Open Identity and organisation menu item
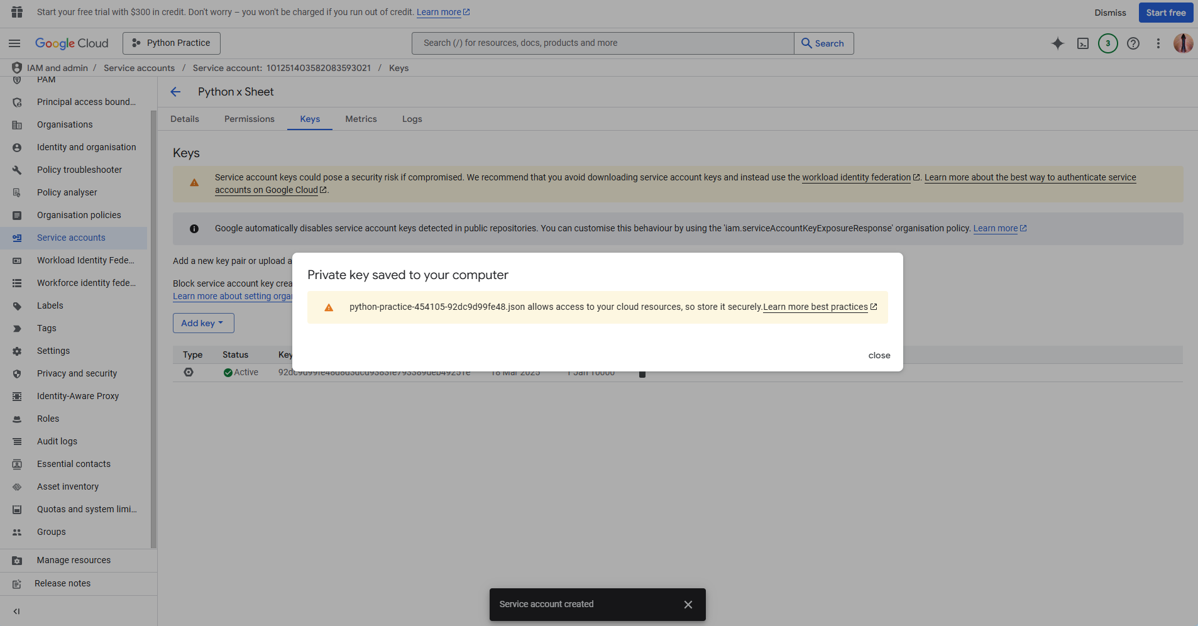Screen dimensions: 1198x626 [x=74, y=147]
